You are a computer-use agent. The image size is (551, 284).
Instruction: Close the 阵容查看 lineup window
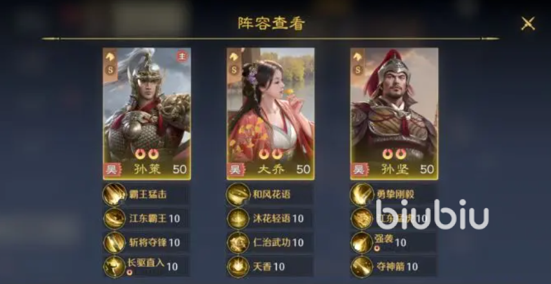pyautogui.click(x=528, y=23)
